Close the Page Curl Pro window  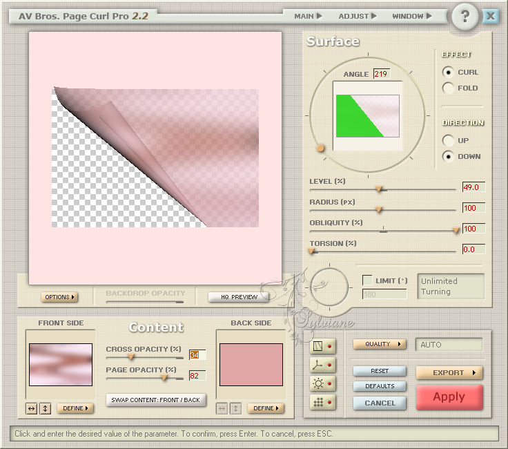tap(491, 16)
